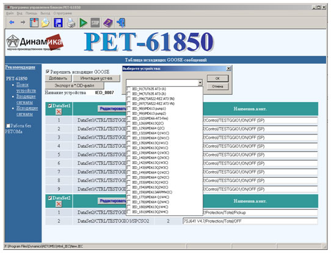Image resolution: width=331 pixels, height=253 pixels.
Task: Check IED_91(7UT635 AT3-1k) in the list
Action: pyautogui.click(x=129, y=89)
